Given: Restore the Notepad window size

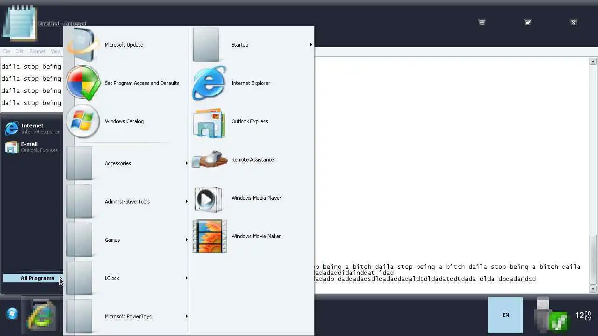Looking at the screenshot, I should 527,22.
